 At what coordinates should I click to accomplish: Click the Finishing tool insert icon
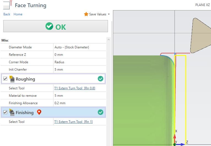(x=12, y=112)
